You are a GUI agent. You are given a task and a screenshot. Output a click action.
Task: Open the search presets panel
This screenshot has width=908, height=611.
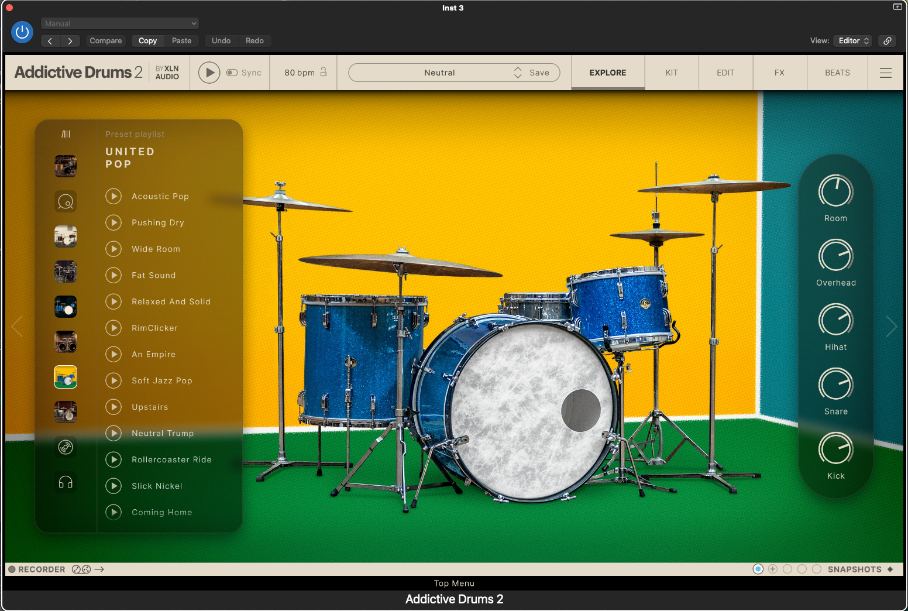(x=65, y=201)
